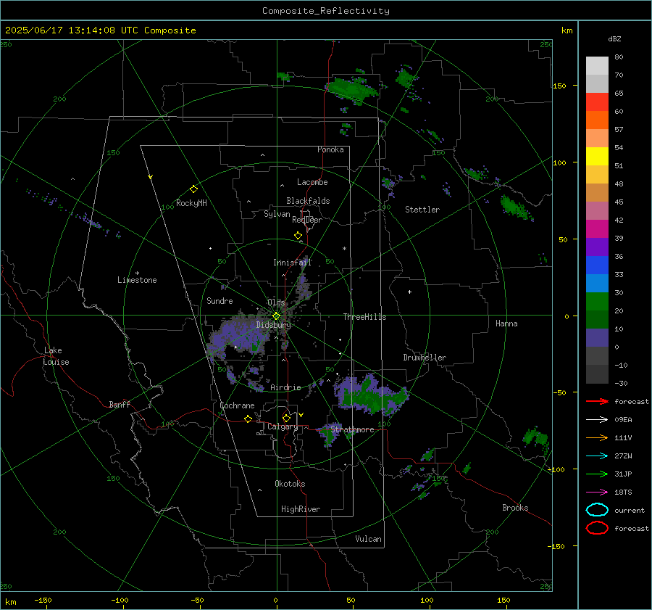This screenshot has width=652, height=610.
Task: Click the 60 dBZ red color swatch
Action: click(x=597, y=102)
